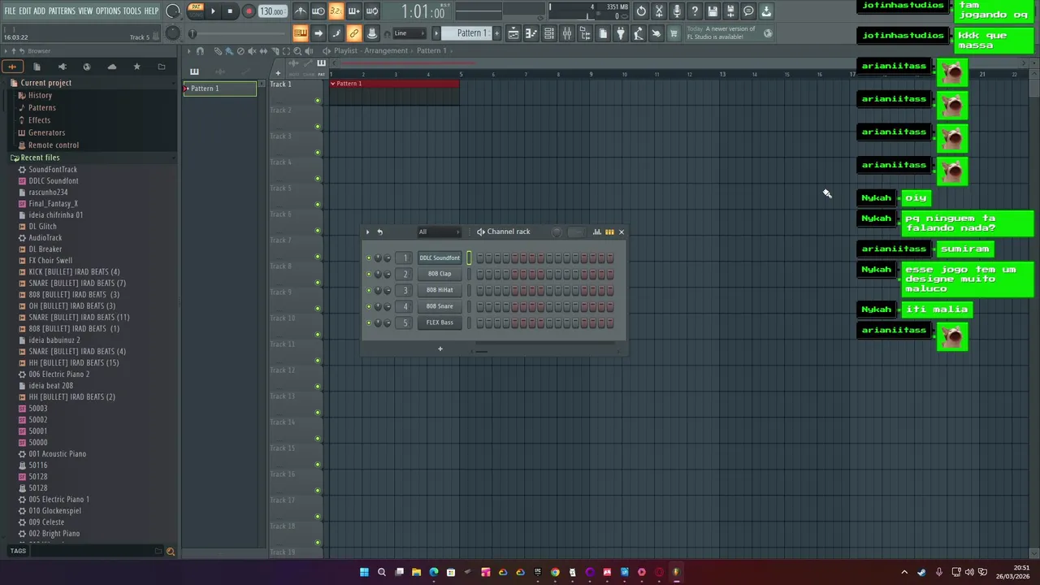Open the Channel rack view icon

[x=549, y=33]
